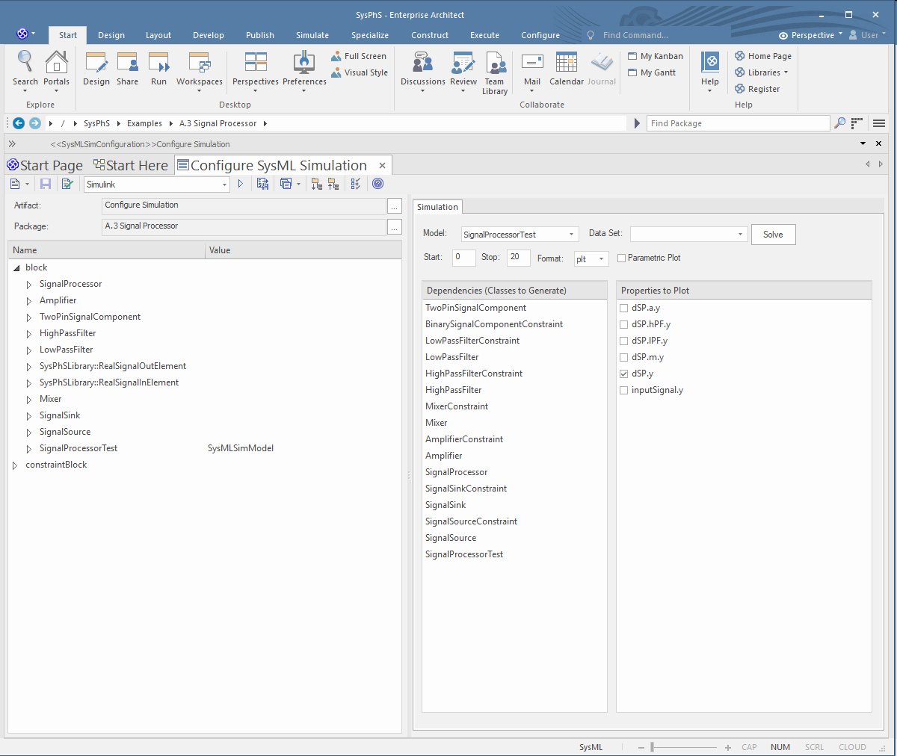Click the Preferences icon
The width and height of the screenshot is (897, 756).
click(x=304, y=63)
